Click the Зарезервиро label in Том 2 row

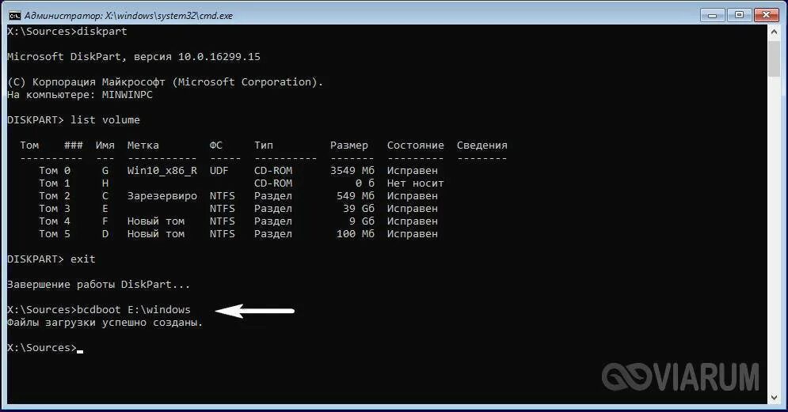click(162, 195)
